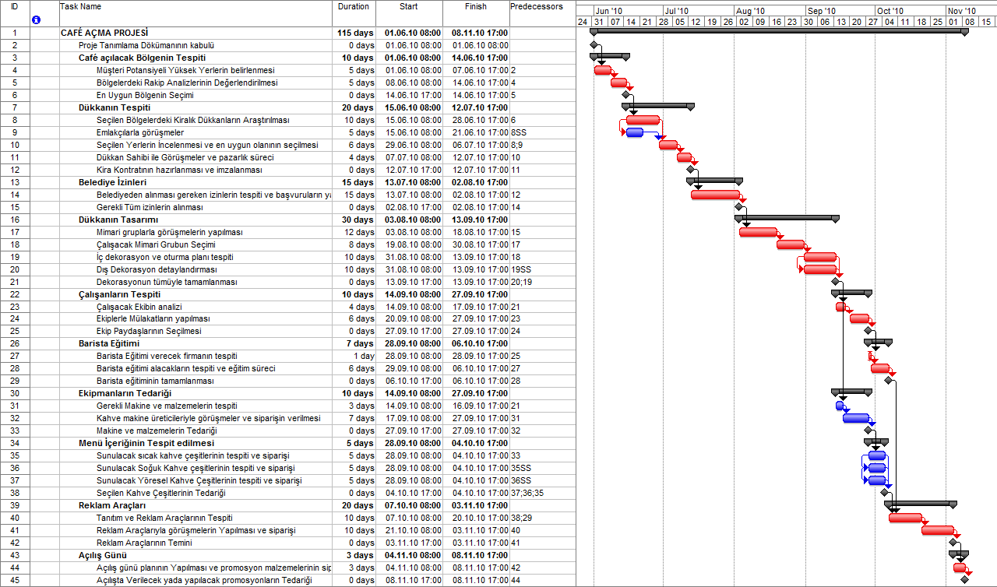Screen dimensions: 997x587
Task: Select blue bar for Kahve makine üreticileriyle görüşmeler
Action: (855, 418)
